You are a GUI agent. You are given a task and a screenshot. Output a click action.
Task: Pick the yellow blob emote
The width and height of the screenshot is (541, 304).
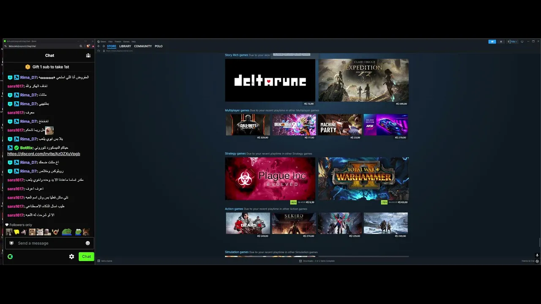tap(16, 232)
